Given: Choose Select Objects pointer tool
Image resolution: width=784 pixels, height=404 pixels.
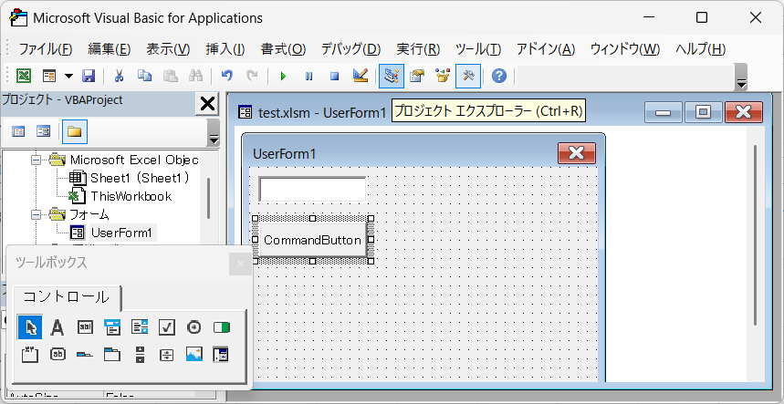Looking at the screenshot, I should click(x=30, y=327).
